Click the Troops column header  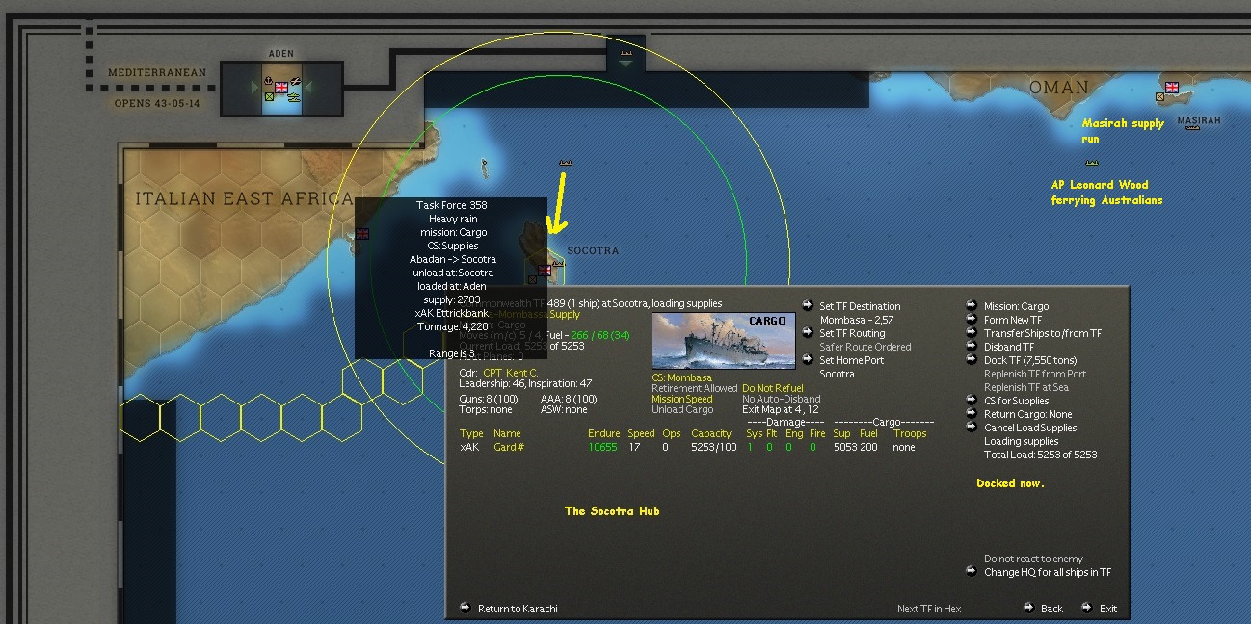pyautogui.click(x=909, y=433)
